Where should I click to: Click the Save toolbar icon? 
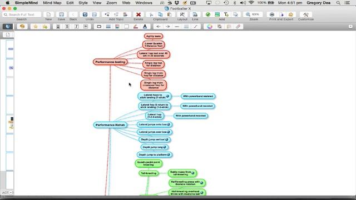tap(61, 14)
